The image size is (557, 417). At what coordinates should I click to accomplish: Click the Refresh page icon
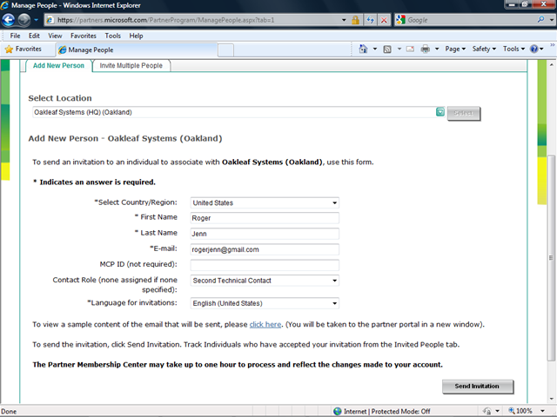coord(371,20)
